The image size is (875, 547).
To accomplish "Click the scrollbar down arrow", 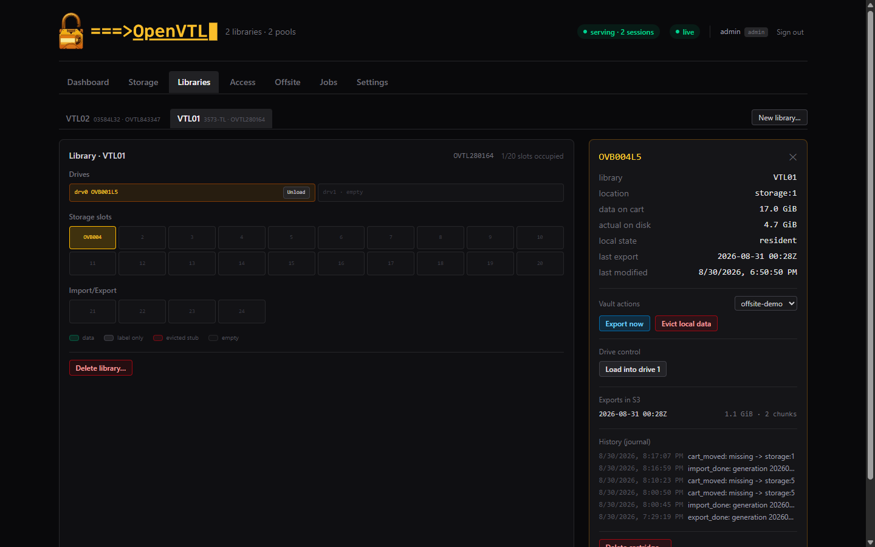I will [870, 542].
